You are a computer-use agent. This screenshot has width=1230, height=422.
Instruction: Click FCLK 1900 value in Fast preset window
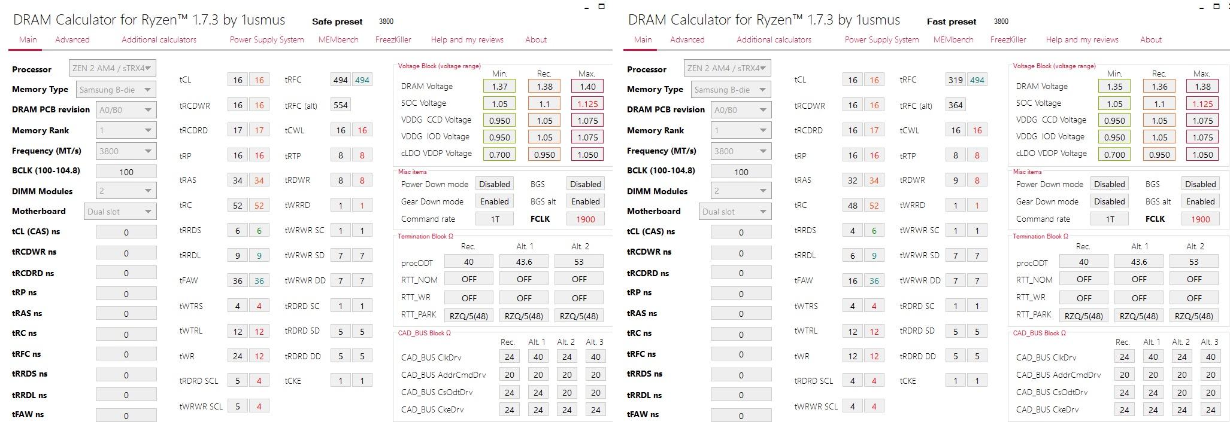[x=1200, y=219]
